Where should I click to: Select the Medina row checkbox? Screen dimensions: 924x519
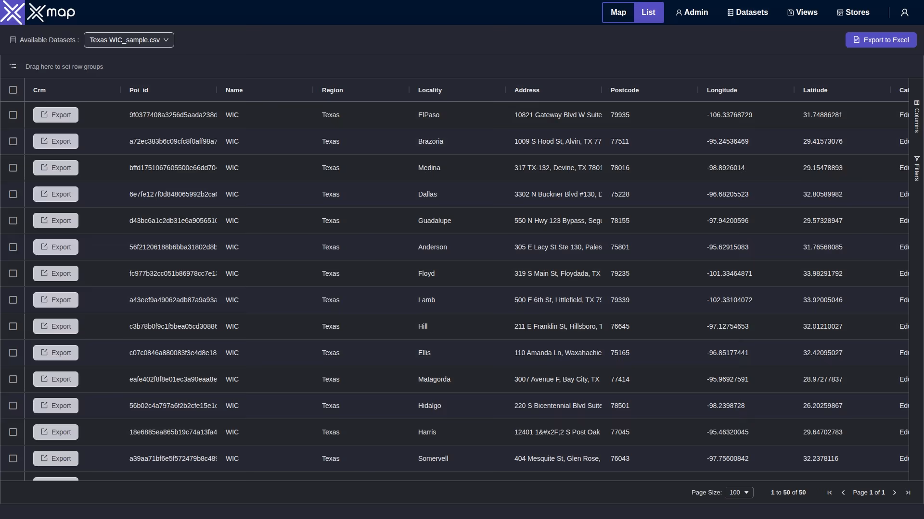pyautogui.click(x=13, y=168)
